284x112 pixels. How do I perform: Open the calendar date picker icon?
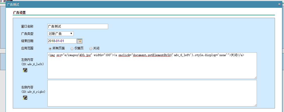click(80, 41)
